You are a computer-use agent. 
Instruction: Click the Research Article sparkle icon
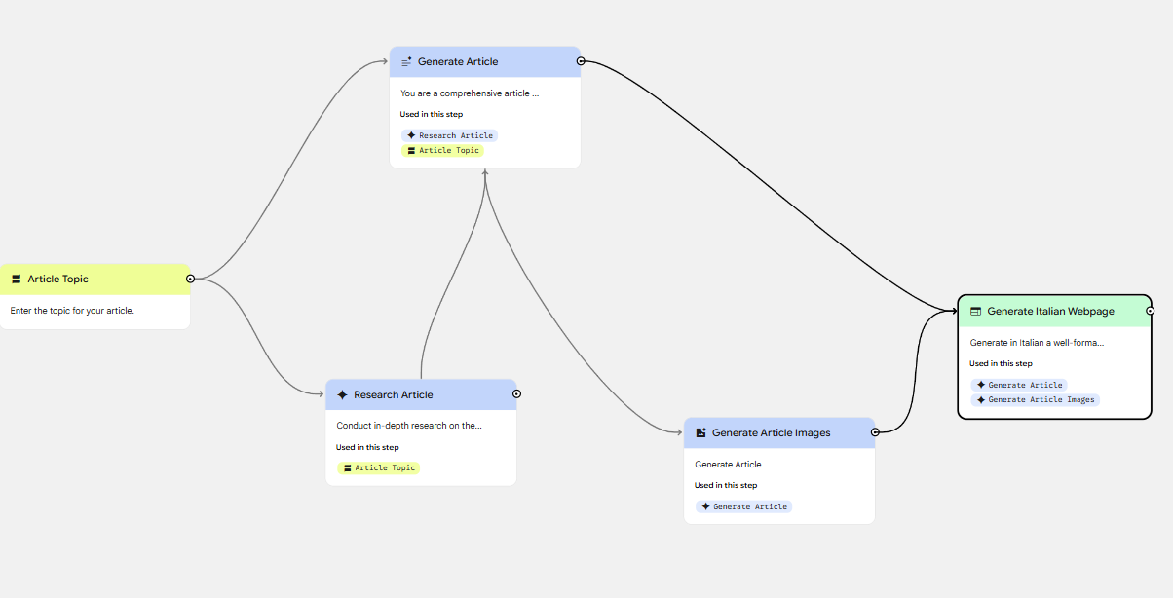click(x=342, y=395)
